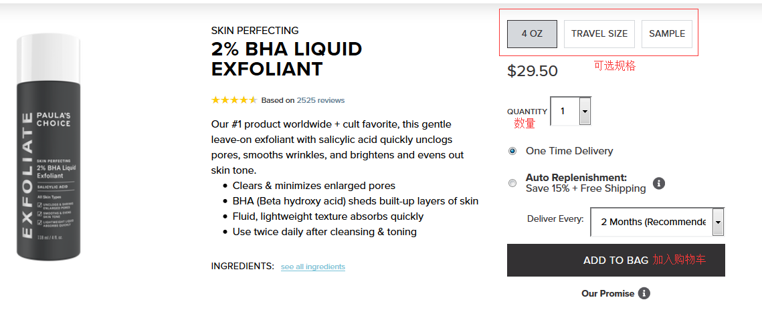Expand the Deliver Every frequency dropdown
The width and height of the screenshot is (762, 318).
point(718,222)
